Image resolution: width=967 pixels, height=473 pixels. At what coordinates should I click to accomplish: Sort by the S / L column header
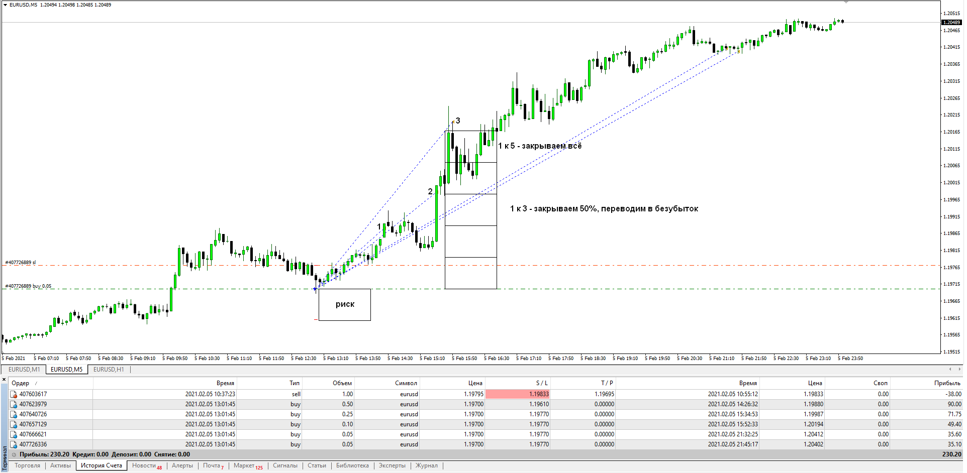518,383
